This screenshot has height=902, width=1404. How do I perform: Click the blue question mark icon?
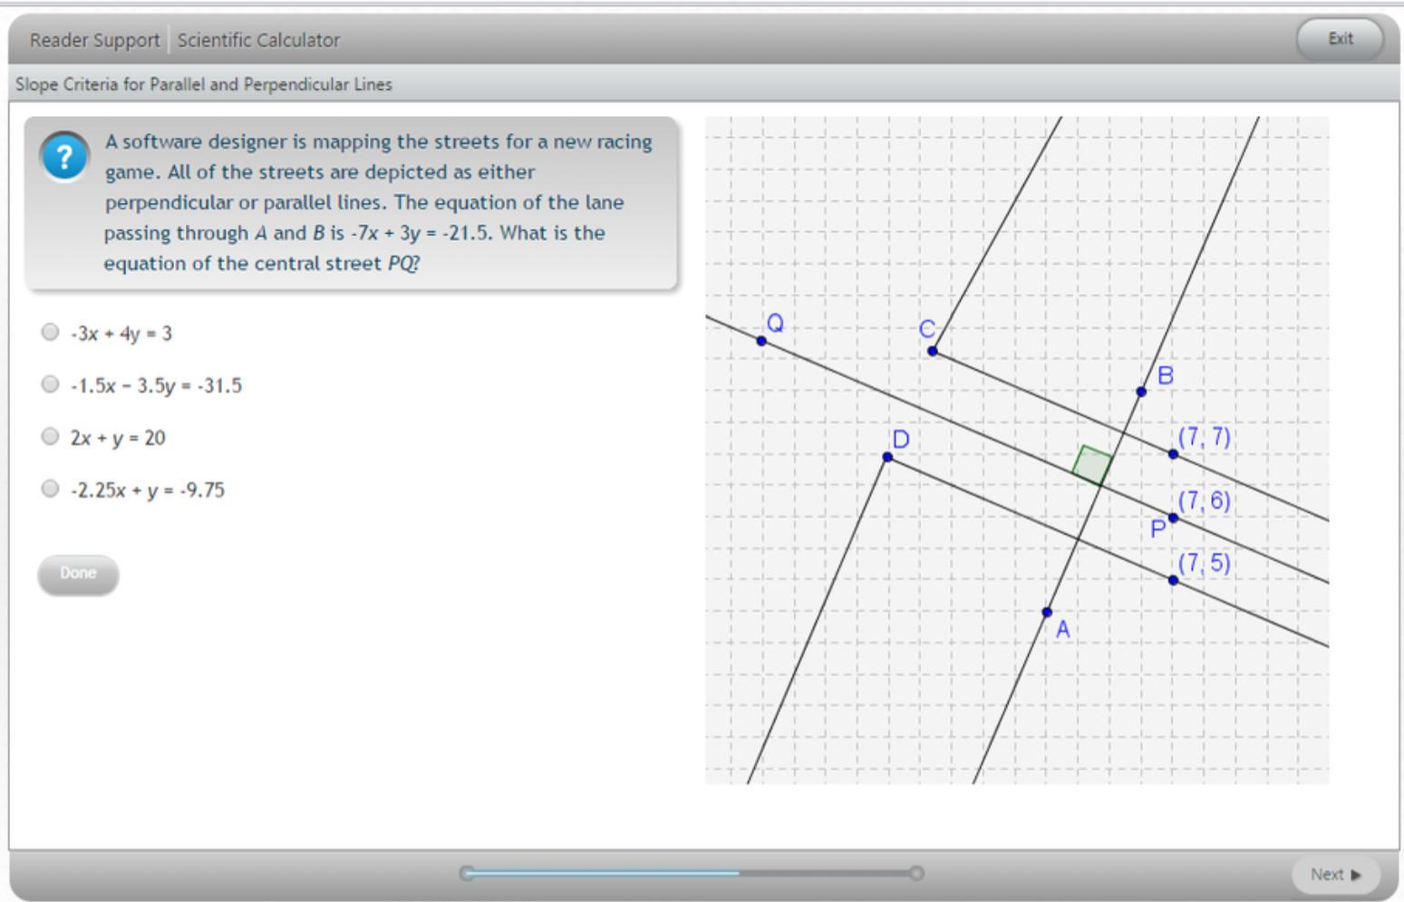tap(64, 158)
